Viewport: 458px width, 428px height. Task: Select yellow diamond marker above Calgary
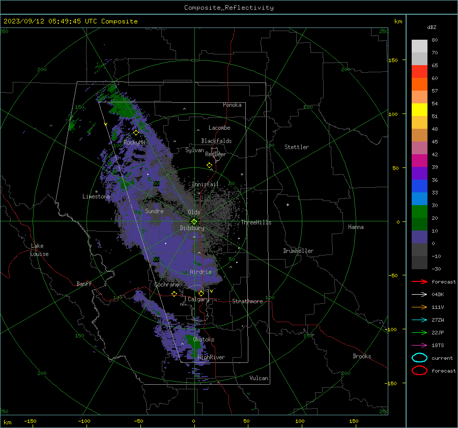(x=201, y=293)
